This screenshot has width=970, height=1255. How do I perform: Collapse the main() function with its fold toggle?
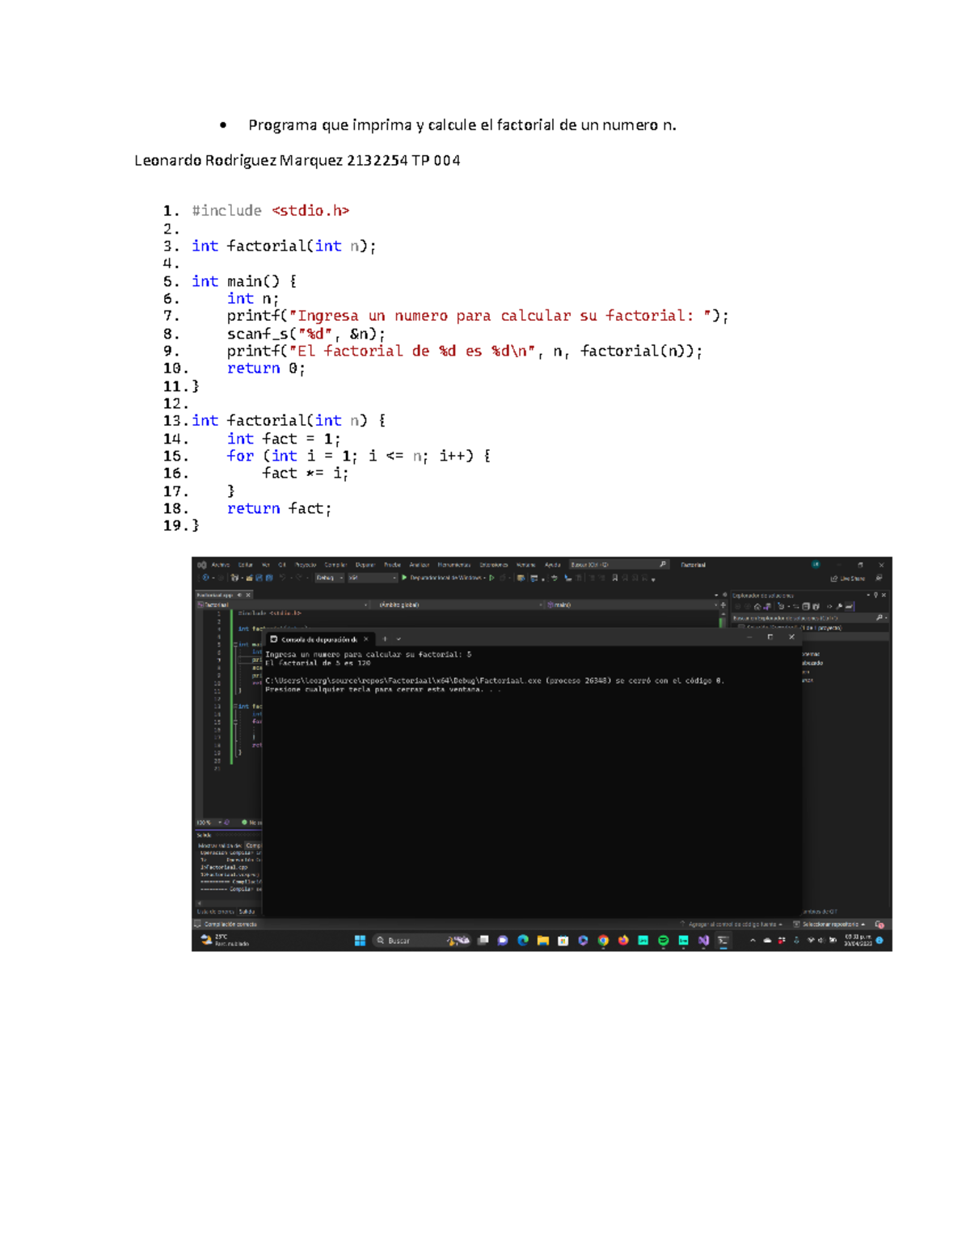235,644
